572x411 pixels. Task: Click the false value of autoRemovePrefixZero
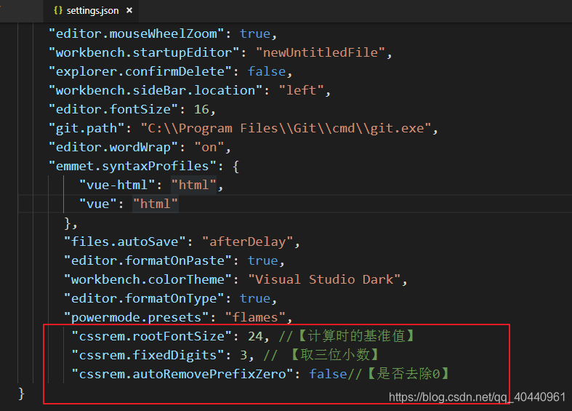tap(328, 375)
